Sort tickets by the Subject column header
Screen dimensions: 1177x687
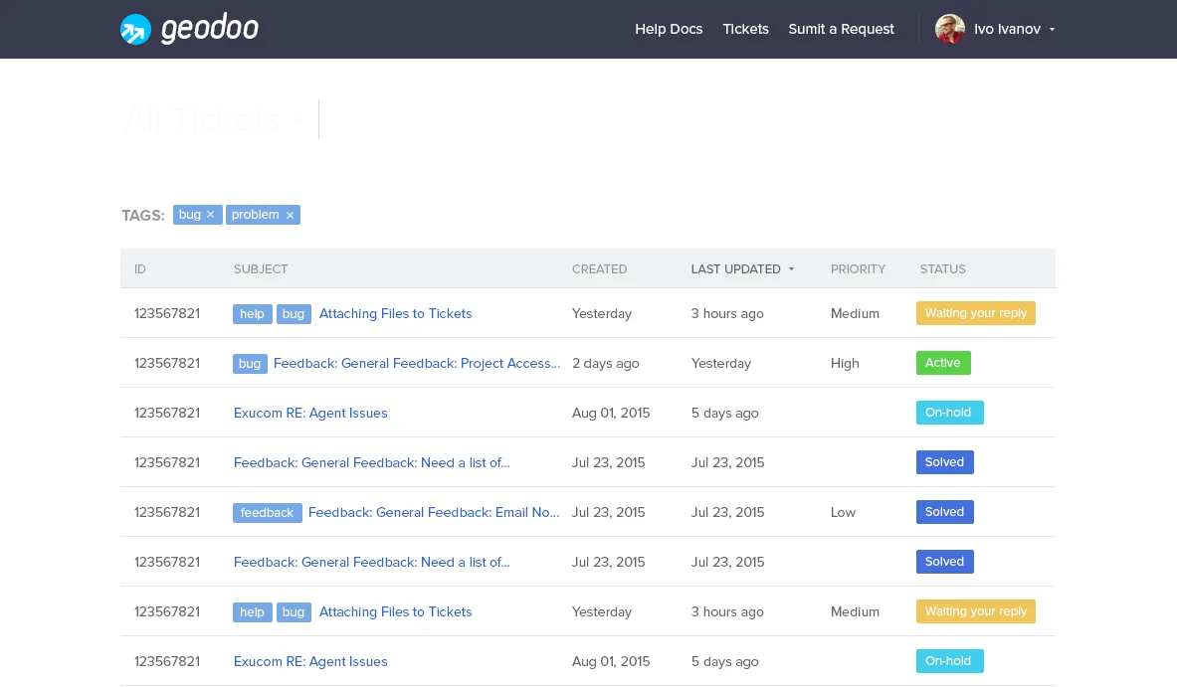261,269
